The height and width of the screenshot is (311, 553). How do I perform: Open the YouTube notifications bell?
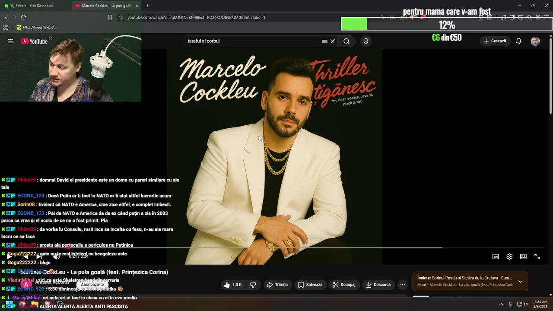(x=519, y=41)
